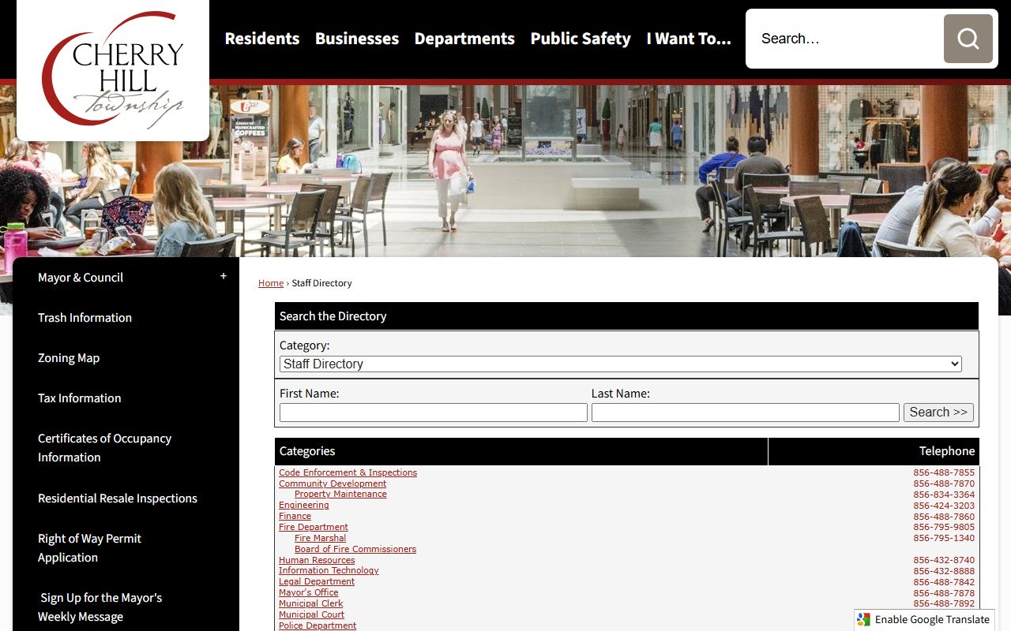Image resolution: width=1011 pixels, height=631 pixels.
Task: Open the Municipal Court category
Action: (x=311, y=614)
